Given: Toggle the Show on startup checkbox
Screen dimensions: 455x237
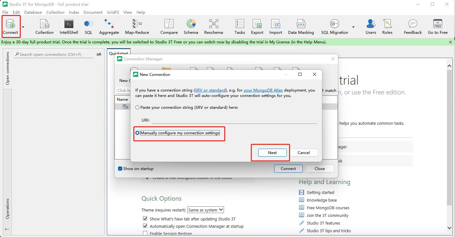Looking at the screenshot, I should click(120, 169).
